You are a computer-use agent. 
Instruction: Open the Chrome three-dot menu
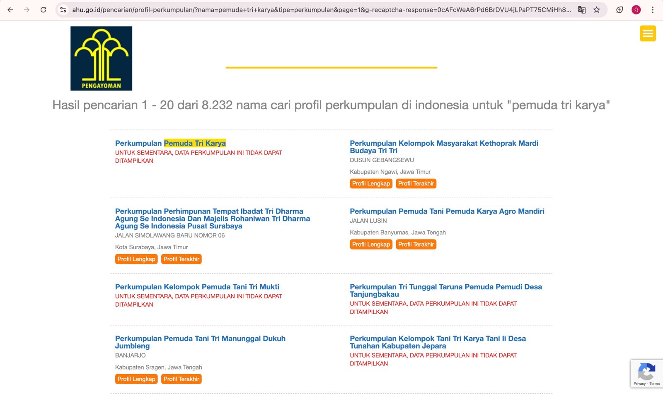click(653, 10)
